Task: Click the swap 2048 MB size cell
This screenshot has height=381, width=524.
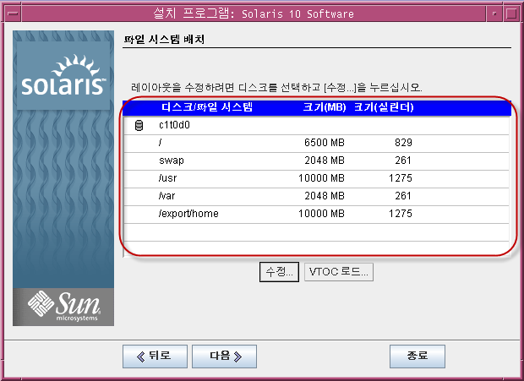Action: (x=325, y=161)
